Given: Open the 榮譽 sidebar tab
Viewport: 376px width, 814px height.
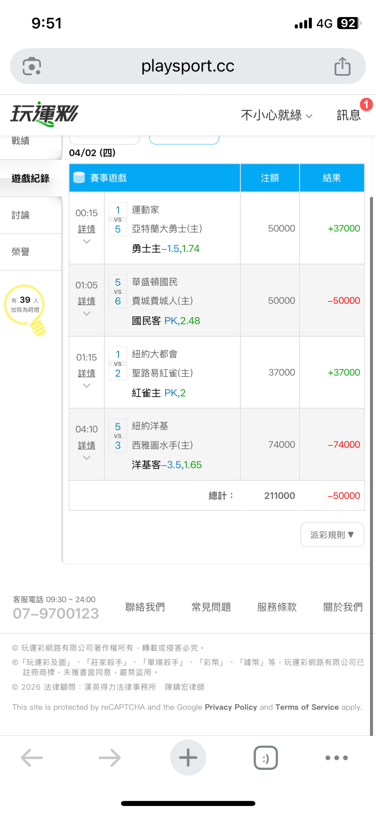Looking at the screenshot, I should [21, 252].
